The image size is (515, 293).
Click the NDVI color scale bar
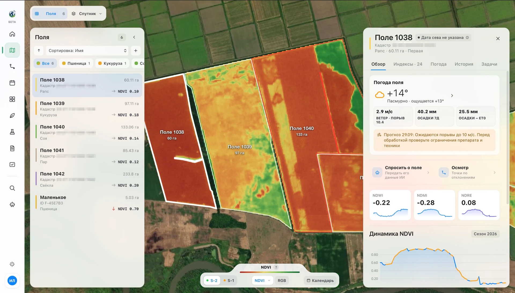(x=270, y=272)
